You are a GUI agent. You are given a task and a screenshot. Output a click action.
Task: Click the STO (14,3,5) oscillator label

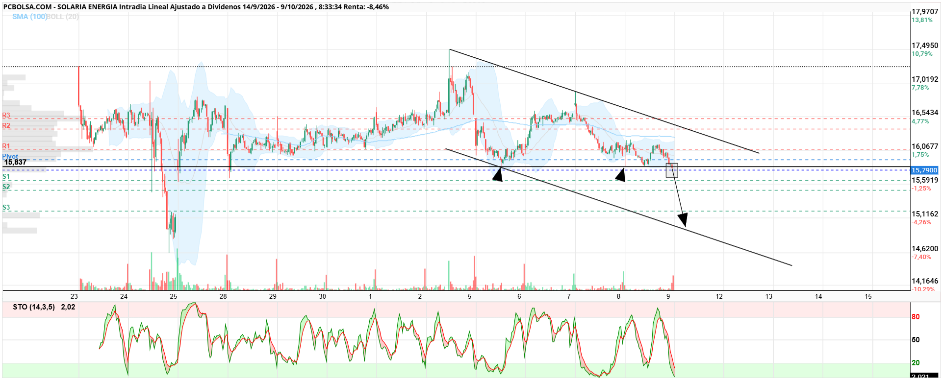coord(34,307)
